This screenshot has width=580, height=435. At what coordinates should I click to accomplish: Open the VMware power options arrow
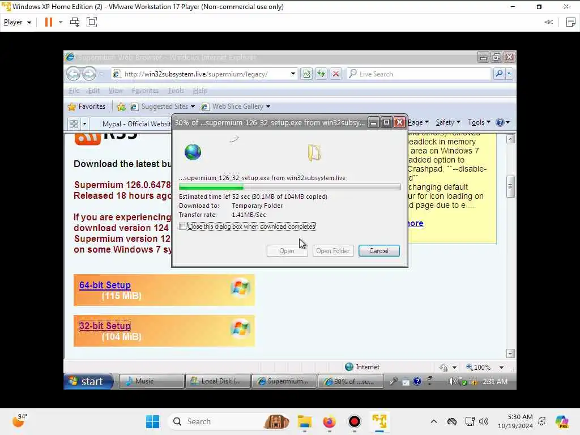click(x=61, y=22)
